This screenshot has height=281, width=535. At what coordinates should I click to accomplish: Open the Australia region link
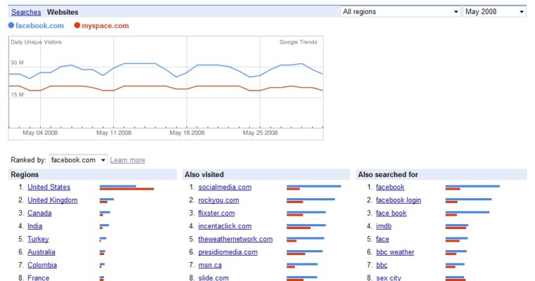pyautogui.click(x=42, y=252)
